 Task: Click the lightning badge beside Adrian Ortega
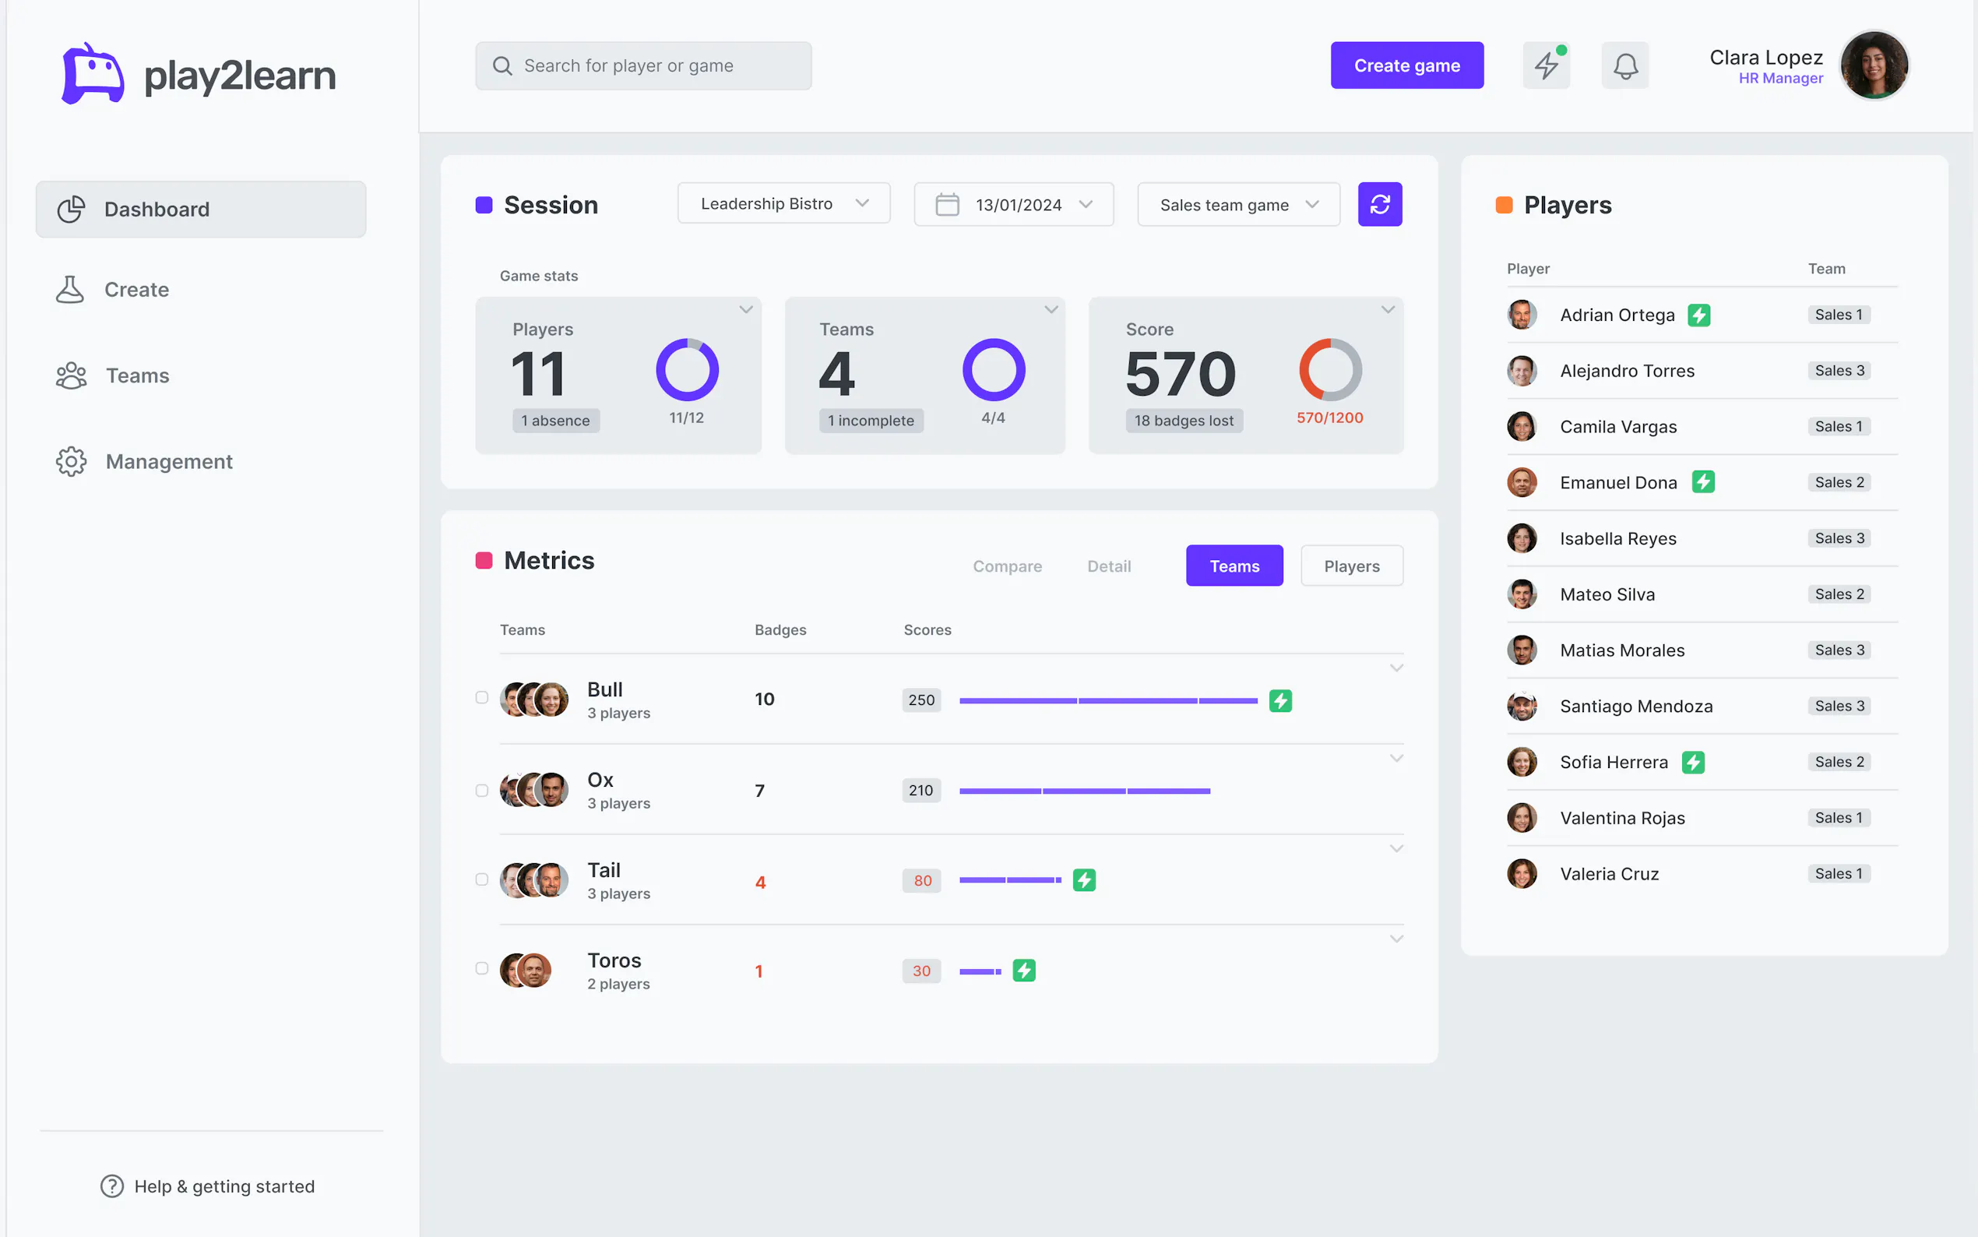click(x=1699, y=315)
